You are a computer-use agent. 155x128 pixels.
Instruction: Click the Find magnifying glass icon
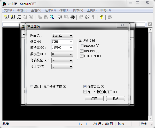[x=52, y=17]
